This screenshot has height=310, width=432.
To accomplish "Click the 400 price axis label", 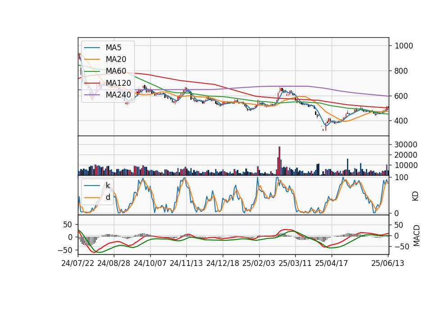I will coord(401,121).
